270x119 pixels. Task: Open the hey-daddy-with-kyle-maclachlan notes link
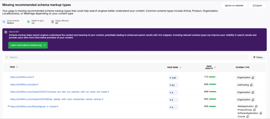[x=56, y=99]
